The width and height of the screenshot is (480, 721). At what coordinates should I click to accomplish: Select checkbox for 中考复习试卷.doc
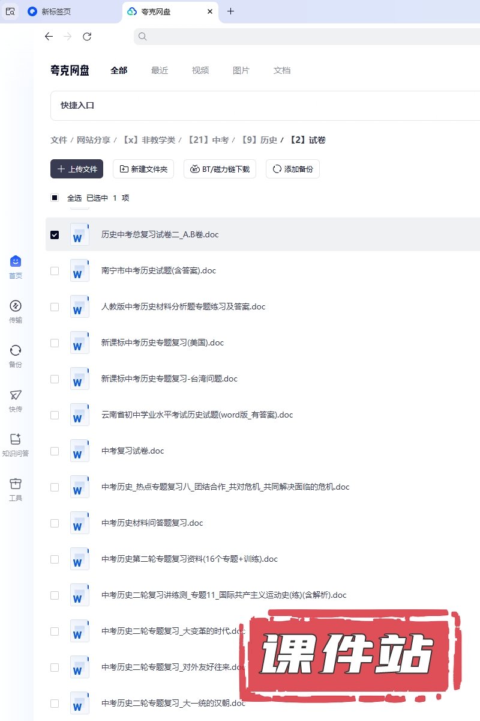coord(55,451)
